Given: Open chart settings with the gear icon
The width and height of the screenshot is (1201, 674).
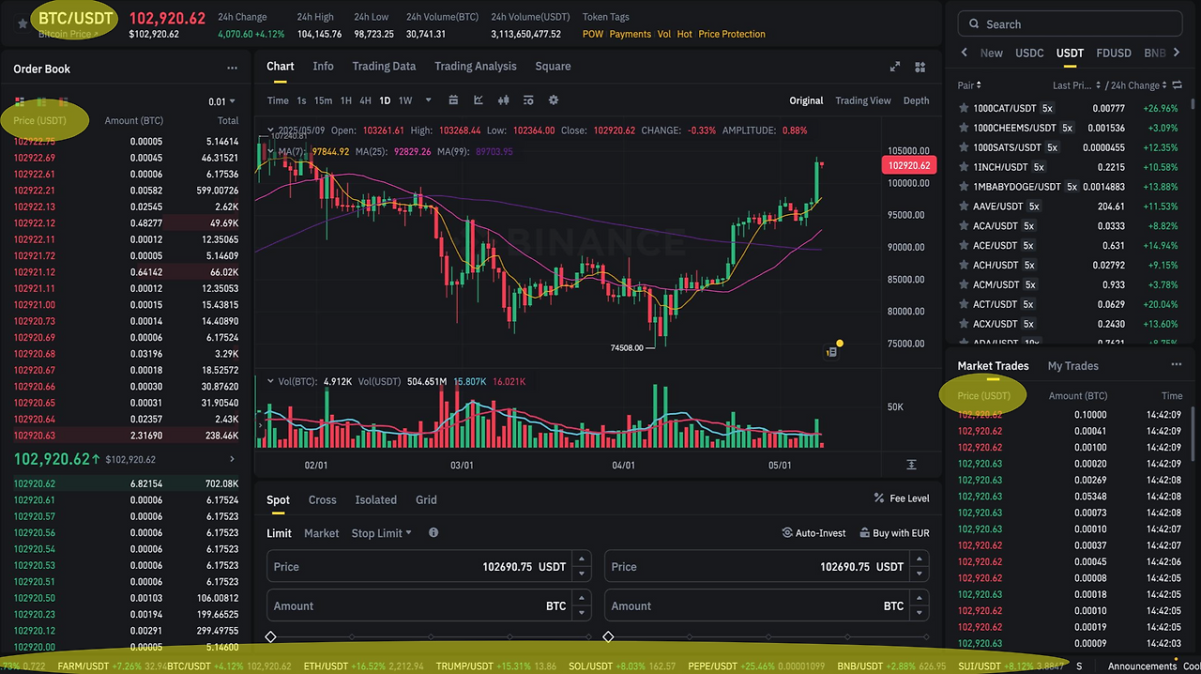Looking at the screenshot, I should tap(553, 100).
